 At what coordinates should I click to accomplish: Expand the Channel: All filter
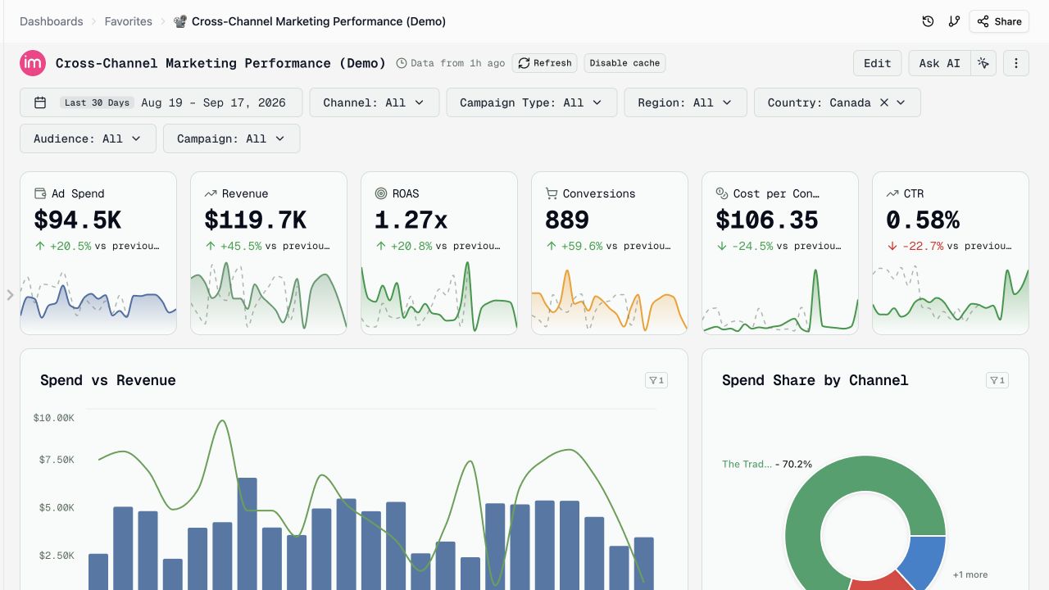tap(374, 102)
